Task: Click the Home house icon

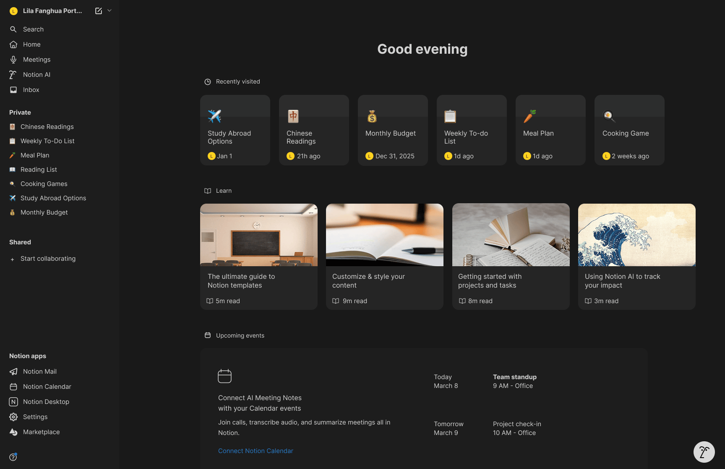Action: coord(13,45)
